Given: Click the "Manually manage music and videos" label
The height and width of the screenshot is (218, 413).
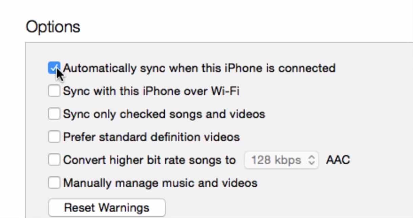Looking at the screenshot, I should pyautogui.click(x=160, y=183).
